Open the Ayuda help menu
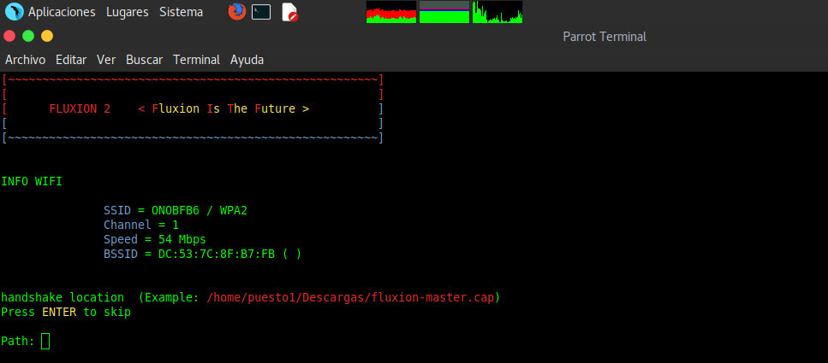 (x=247, y=60)
